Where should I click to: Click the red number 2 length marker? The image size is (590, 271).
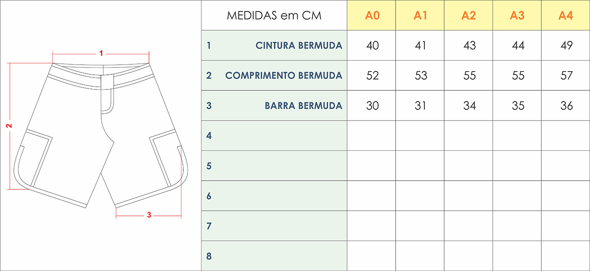click(x=9, y=126)
